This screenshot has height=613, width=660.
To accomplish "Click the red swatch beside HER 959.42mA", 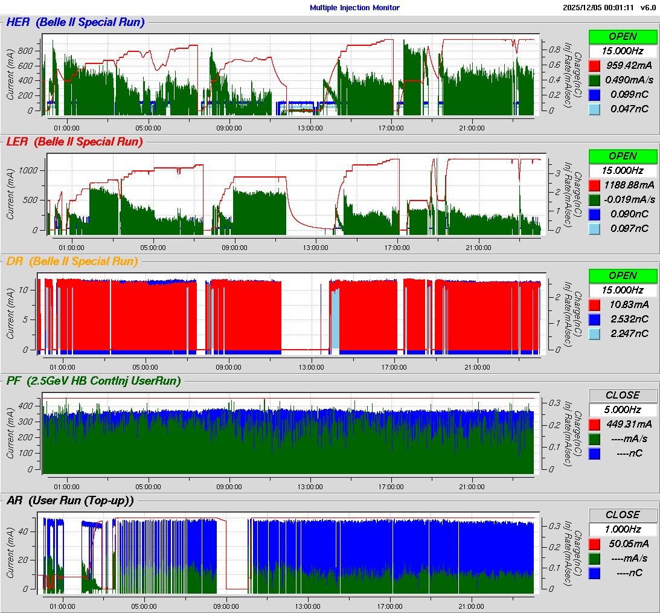I will tap(595, 65).
